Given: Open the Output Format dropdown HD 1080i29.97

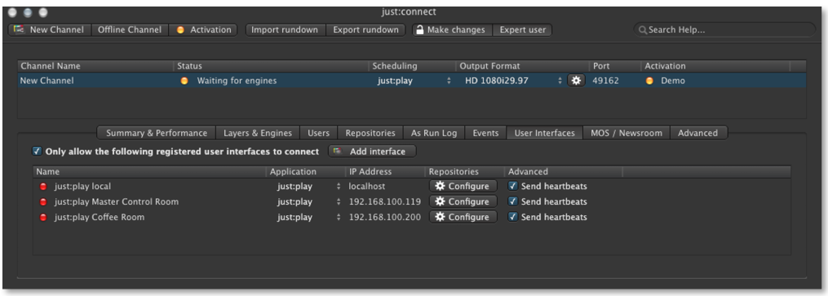Looking at the screenshot, I should pyautogui.click(x=513, y=81).
